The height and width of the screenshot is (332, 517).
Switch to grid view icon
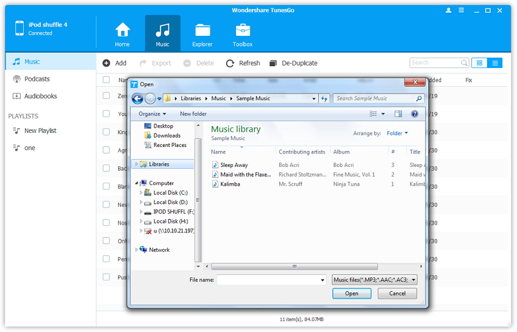click(x=479, y=63)
